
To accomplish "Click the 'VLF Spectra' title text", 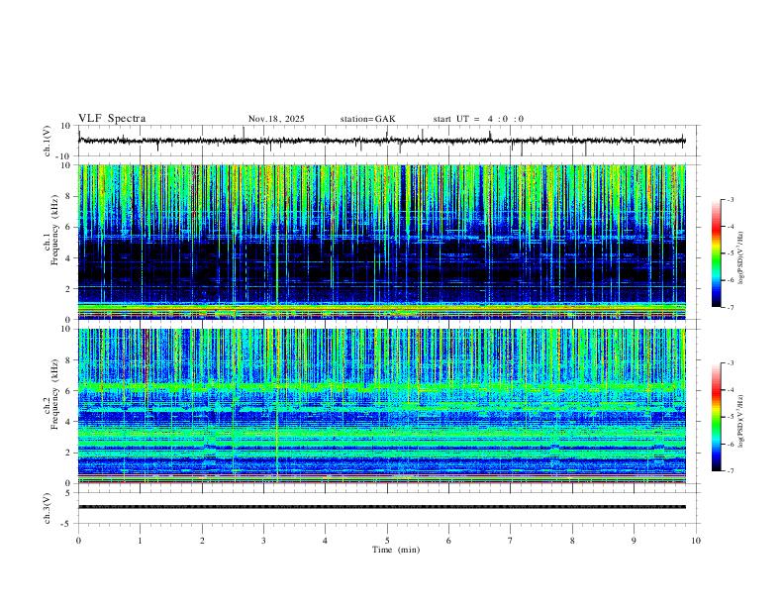I will point(112,119).
